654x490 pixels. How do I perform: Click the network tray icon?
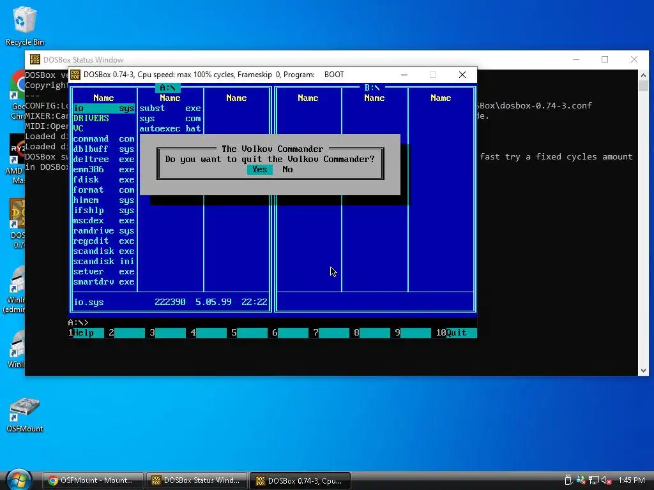click(x=593, y=480)
